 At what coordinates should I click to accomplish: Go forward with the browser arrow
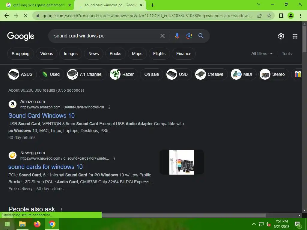[x=16, y=16]
